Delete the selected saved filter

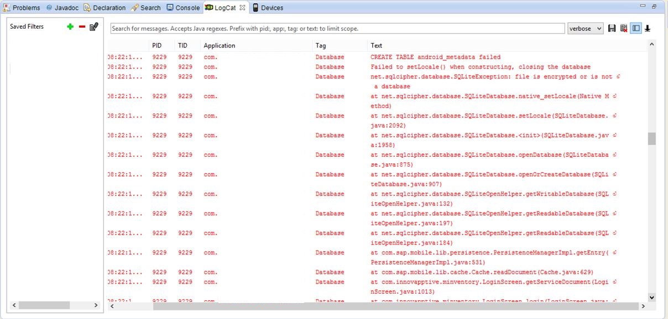coord(82,26)
